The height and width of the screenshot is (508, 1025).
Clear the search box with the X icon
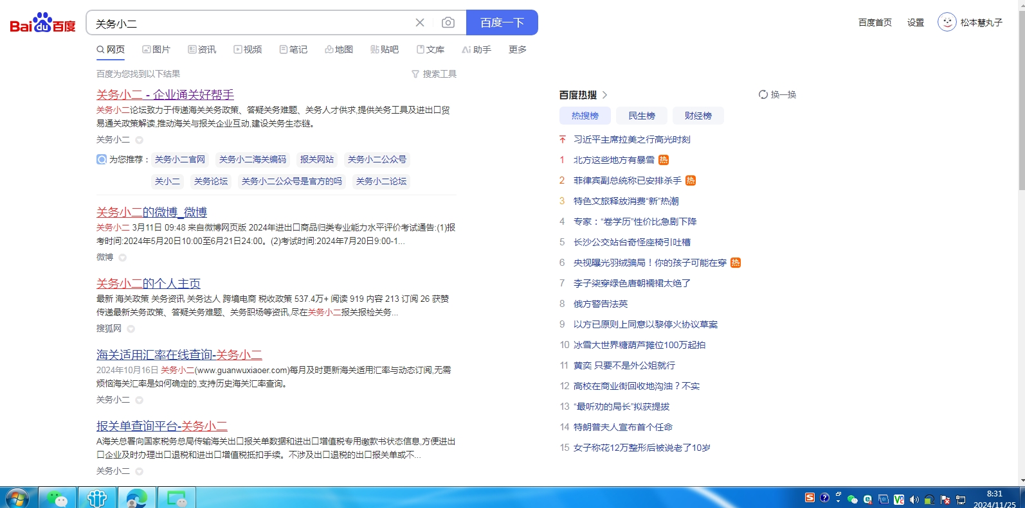coord(420,22)
